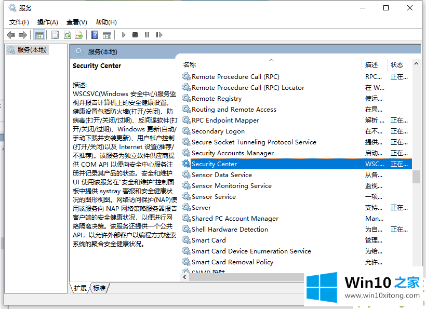Select Sensor Monitoring Service row
The image size is (426, 309).
click(297, 186)
